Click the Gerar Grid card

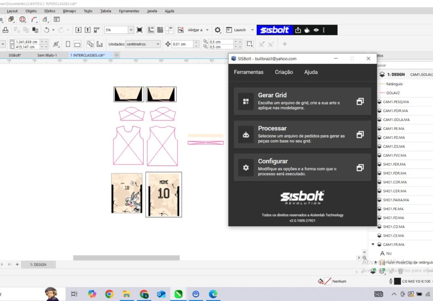coord(302,101)
